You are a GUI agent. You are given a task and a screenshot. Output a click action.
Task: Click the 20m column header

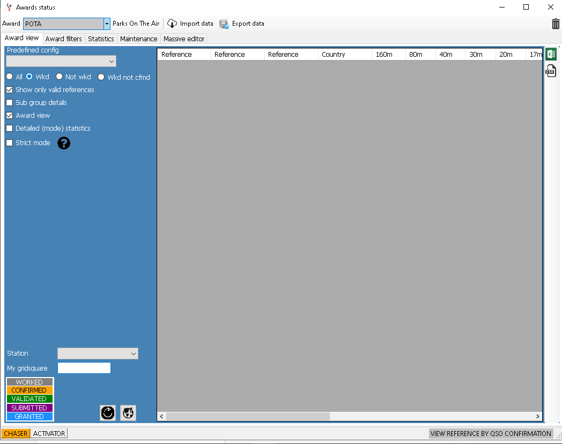(x=511, y=55)
